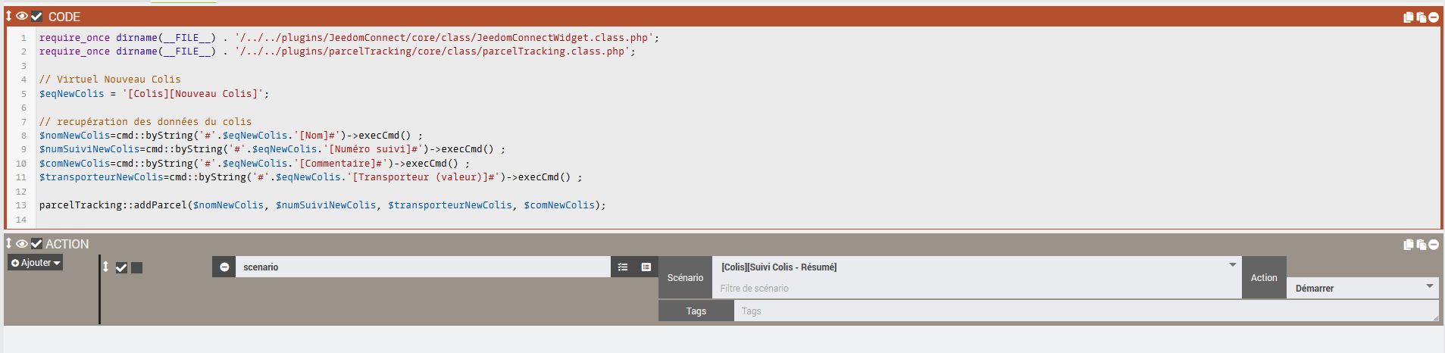Remove the CODE block with minus icon

[x=1434, y=17]
